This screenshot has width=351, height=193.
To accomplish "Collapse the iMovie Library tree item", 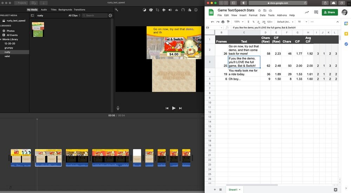I will [1, 39].
